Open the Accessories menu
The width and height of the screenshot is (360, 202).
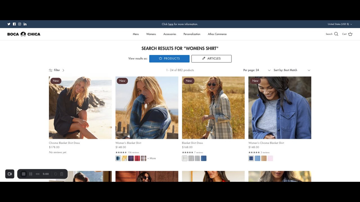click(170, 34)
